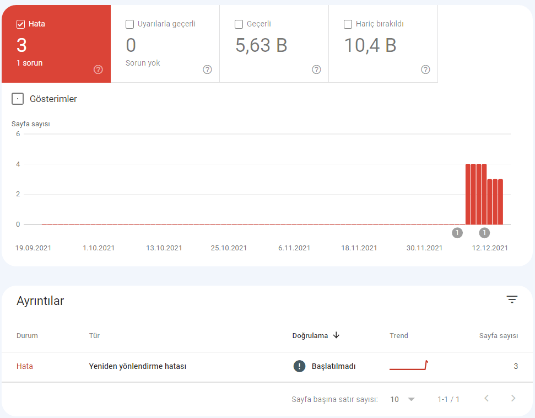Select the Hariç bırakıldı 10,4 B card
This screenshot has height=418, width=535.
pos(383,44)
